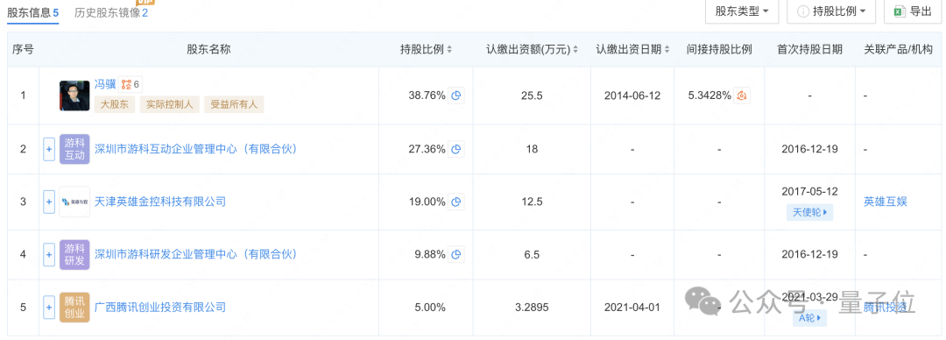Click 冯骥 profile photo thumbnail
Image resolution: width=946 pixels, height=340 pixels.
coord(74,96)
